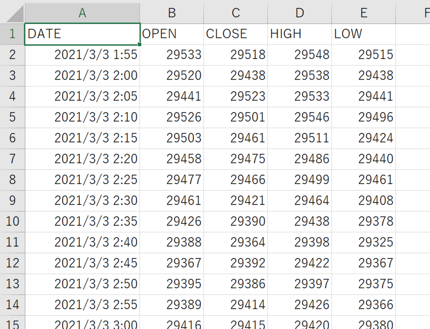Click the LOW header cell

pos(363,34)
